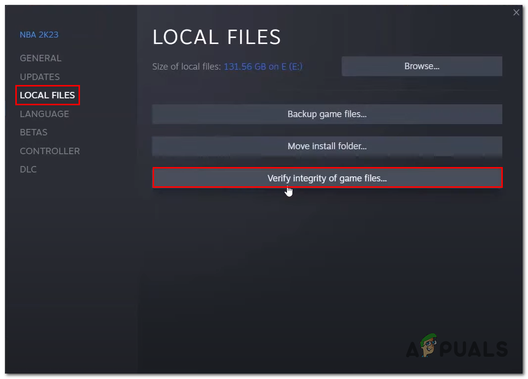The width and height of the screenshot is (528, 379).
Task: Click blank sidebar space under DLC
Action: click(x=71, y=263)
